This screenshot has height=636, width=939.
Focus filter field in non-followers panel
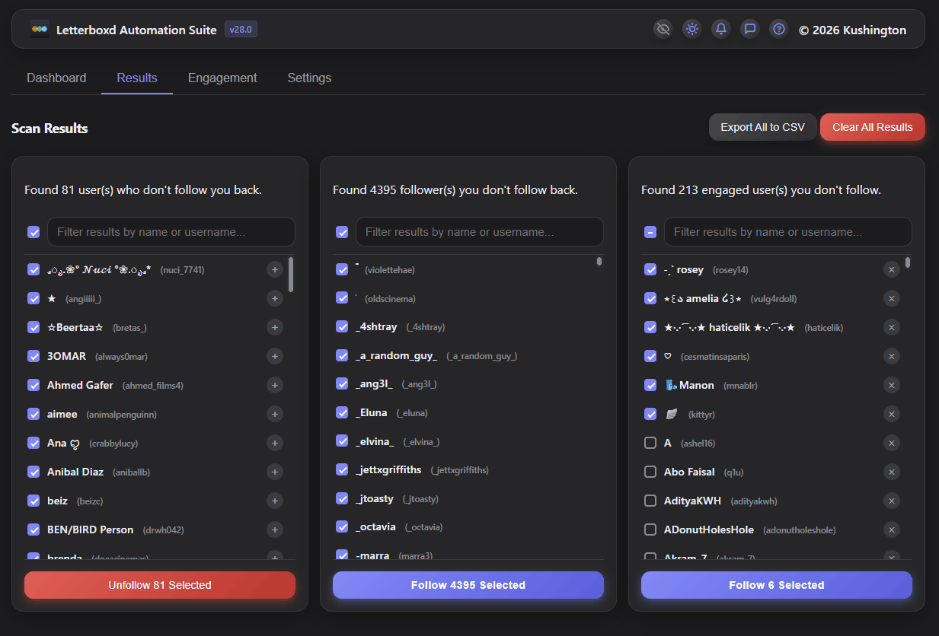pyautogui.click(x=171, y=231)
